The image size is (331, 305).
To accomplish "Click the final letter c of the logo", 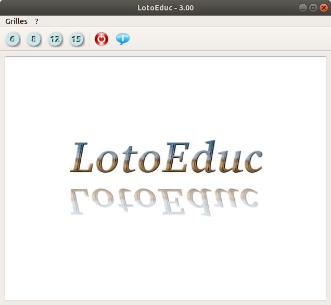I will click(x=252, y=161).
